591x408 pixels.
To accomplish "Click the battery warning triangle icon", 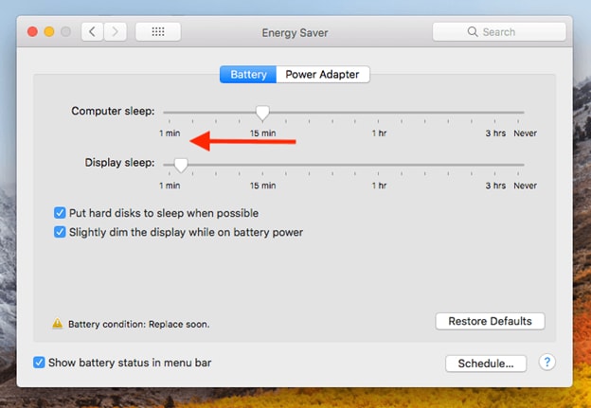I will pyautogui.click(x=57, y=323).
